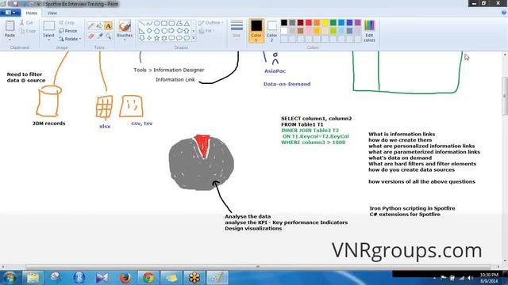Choose the Down arrow shape

pos(141,38)
